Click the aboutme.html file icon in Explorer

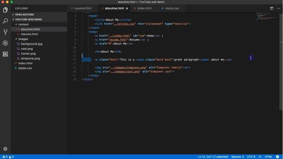pyautogui.click(x=18, y=29)
